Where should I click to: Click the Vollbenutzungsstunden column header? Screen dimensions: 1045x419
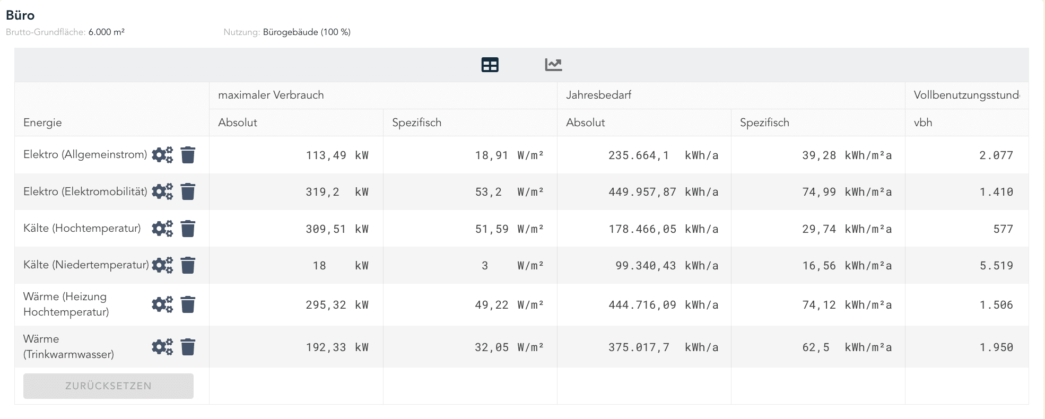966,95
